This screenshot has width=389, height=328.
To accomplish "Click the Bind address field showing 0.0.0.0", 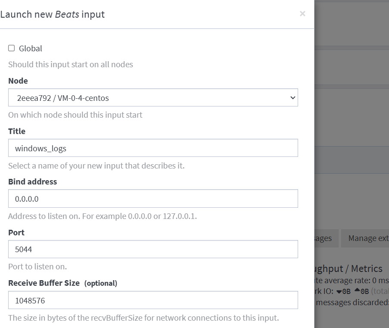I will 153,199.
